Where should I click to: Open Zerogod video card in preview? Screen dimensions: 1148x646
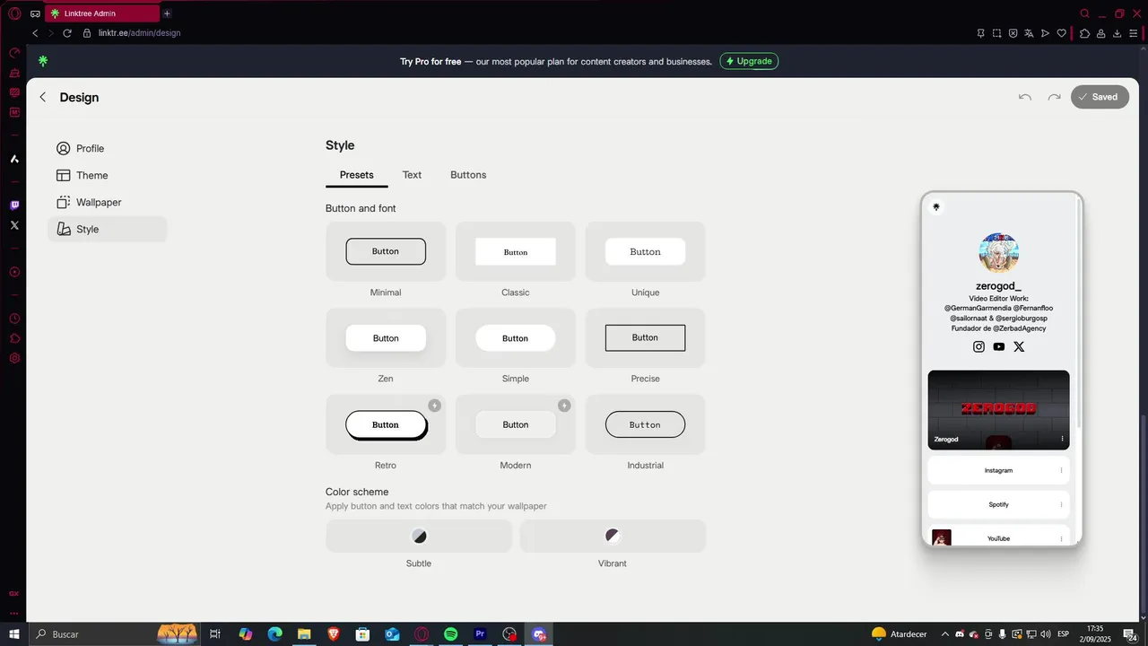(999, 410)
